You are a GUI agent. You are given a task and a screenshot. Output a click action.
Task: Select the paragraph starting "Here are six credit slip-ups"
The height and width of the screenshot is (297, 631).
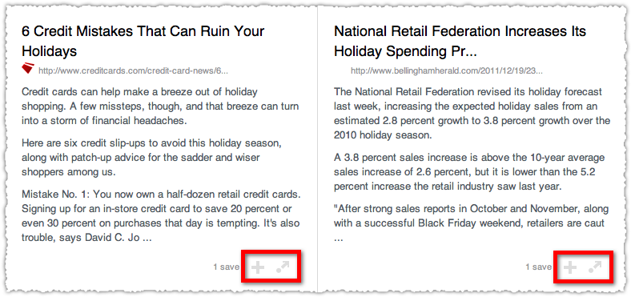pyautogui.click(x=155, y=158)
